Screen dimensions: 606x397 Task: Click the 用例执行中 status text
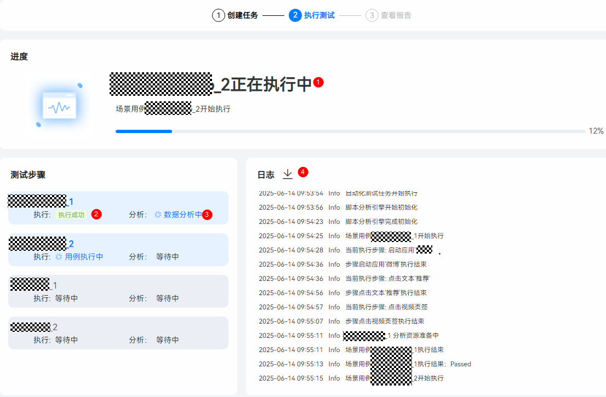(x=84, y=257)
